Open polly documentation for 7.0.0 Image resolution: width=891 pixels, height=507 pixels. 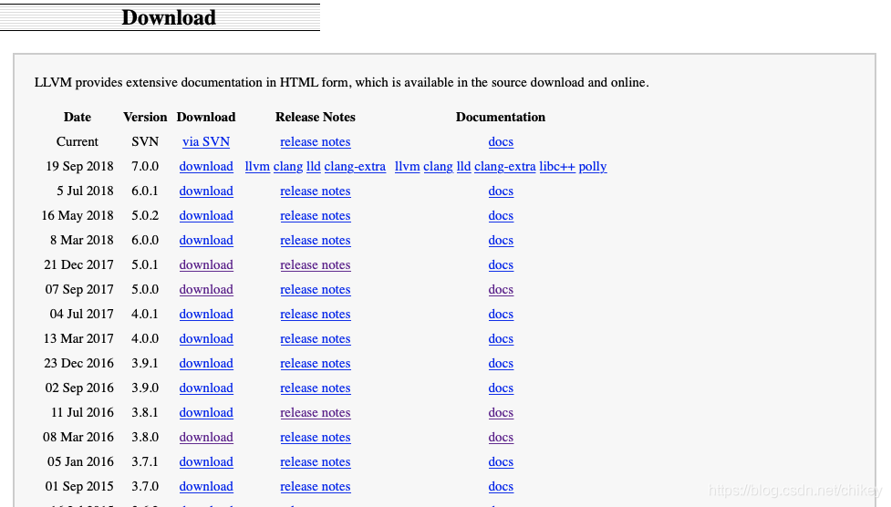(x=593, y=167)
